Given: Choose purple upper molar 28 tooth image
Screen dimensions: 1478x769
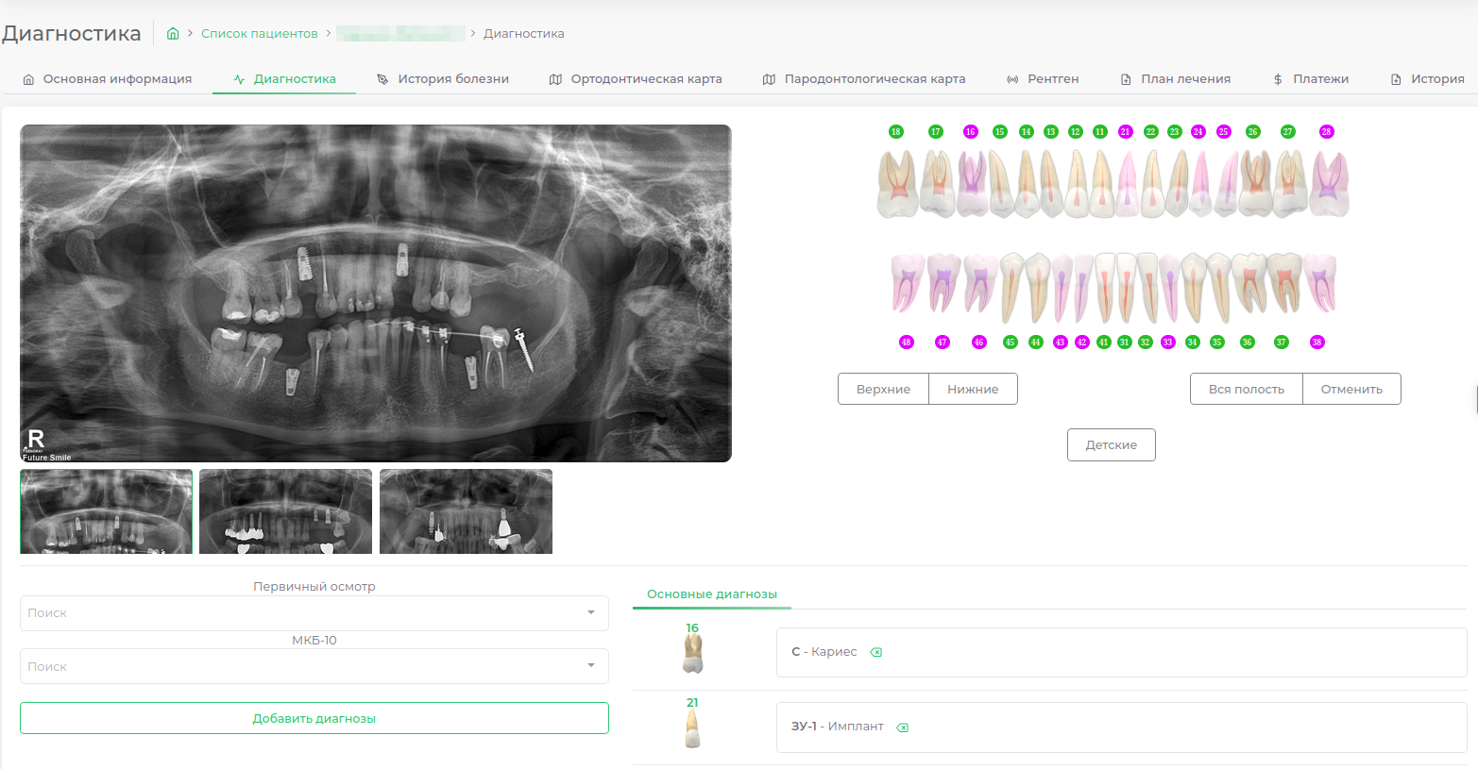Looking at the screenshot, I should point(1329,183).
